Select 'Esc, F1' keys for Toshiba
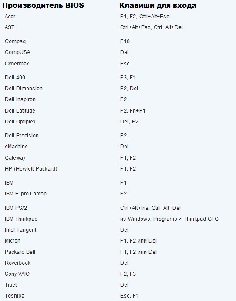 coord(129,296)
